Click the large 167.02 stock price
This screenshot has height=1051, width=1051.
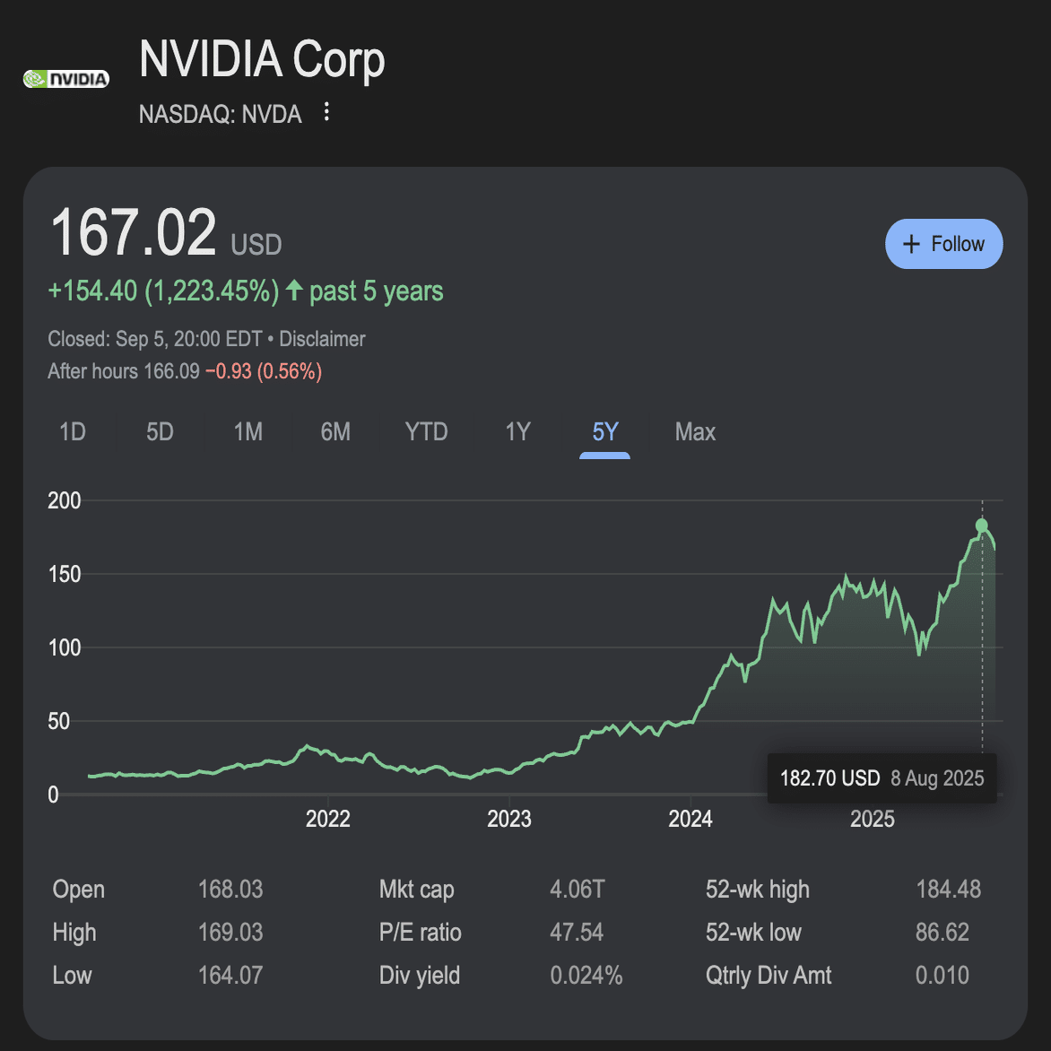134,233
